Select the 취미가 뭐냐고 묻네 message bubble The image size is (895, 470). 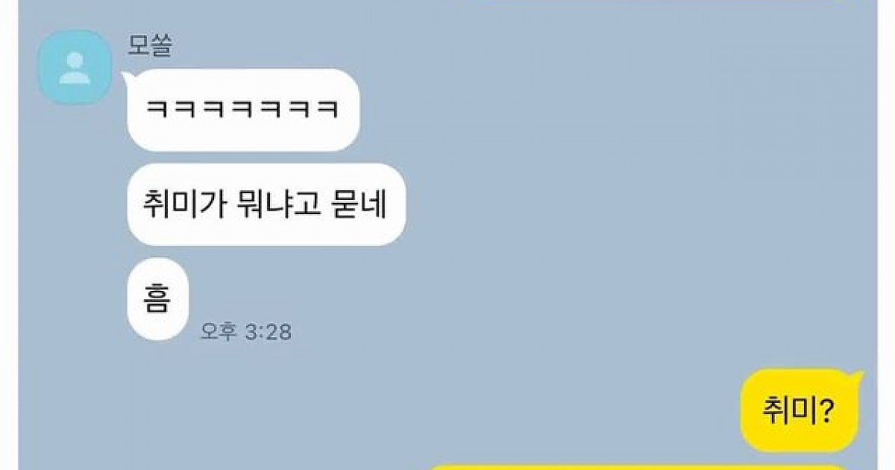(x=266, y=204)
